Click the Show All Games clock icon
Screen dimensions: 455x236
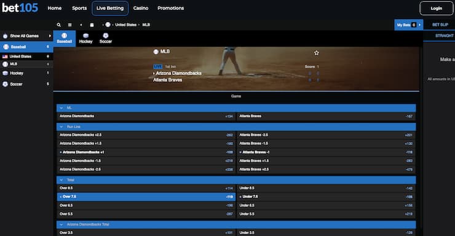click(5, 36)
